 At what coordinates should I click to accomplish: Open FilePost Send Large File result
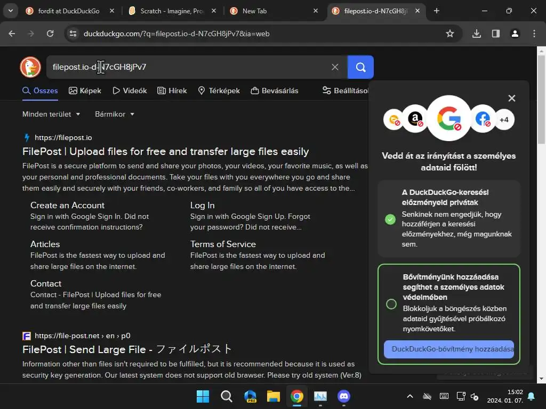coord(127,349)
